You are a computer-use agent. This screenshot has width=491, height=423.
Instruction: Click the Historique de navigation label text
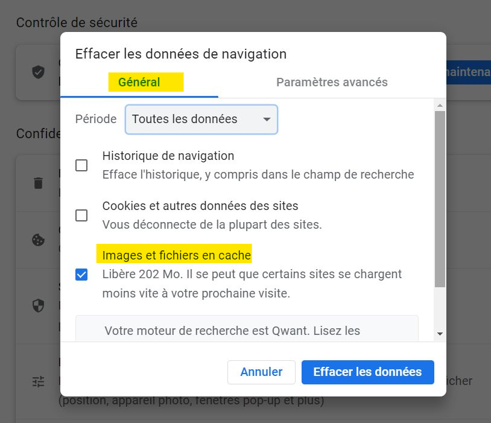[x=168, y=156]
